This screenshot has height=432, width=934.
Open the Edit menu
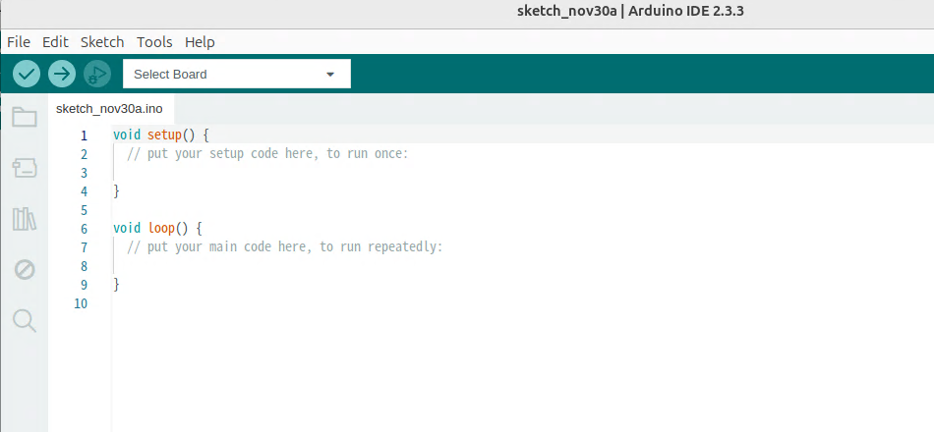(55, 42)
